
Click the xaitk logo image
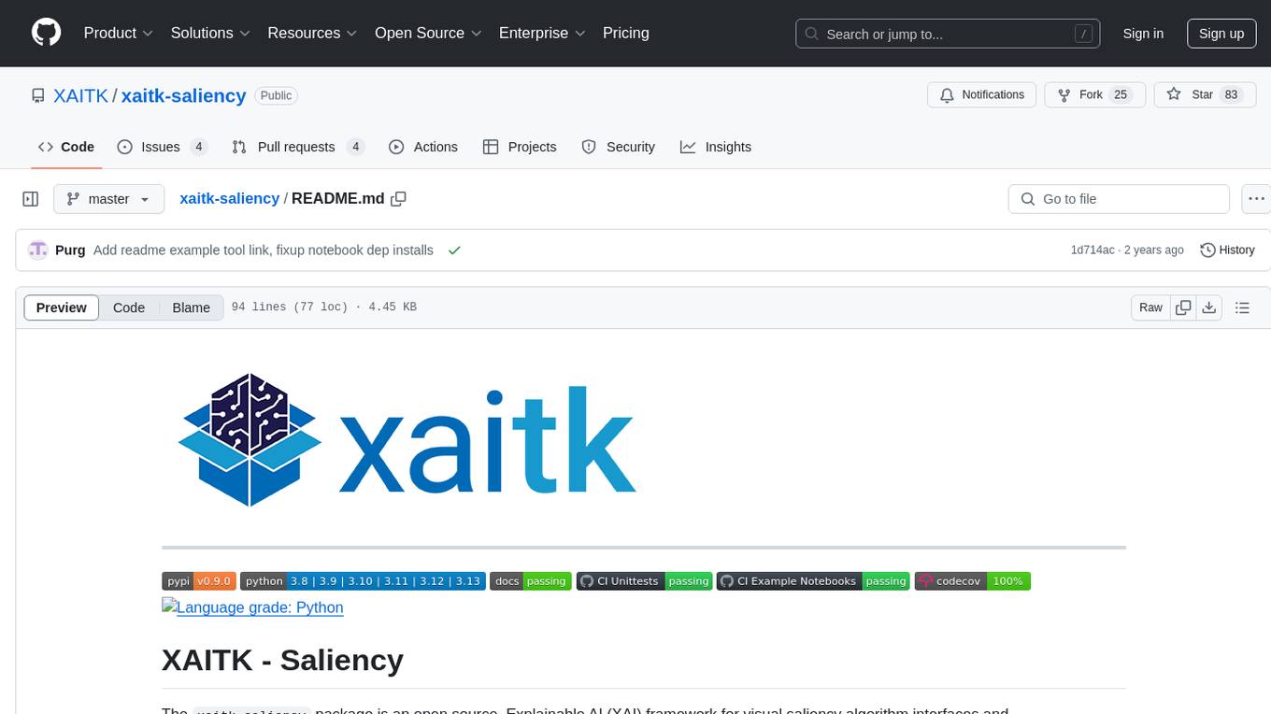click(x=407, y=439)
